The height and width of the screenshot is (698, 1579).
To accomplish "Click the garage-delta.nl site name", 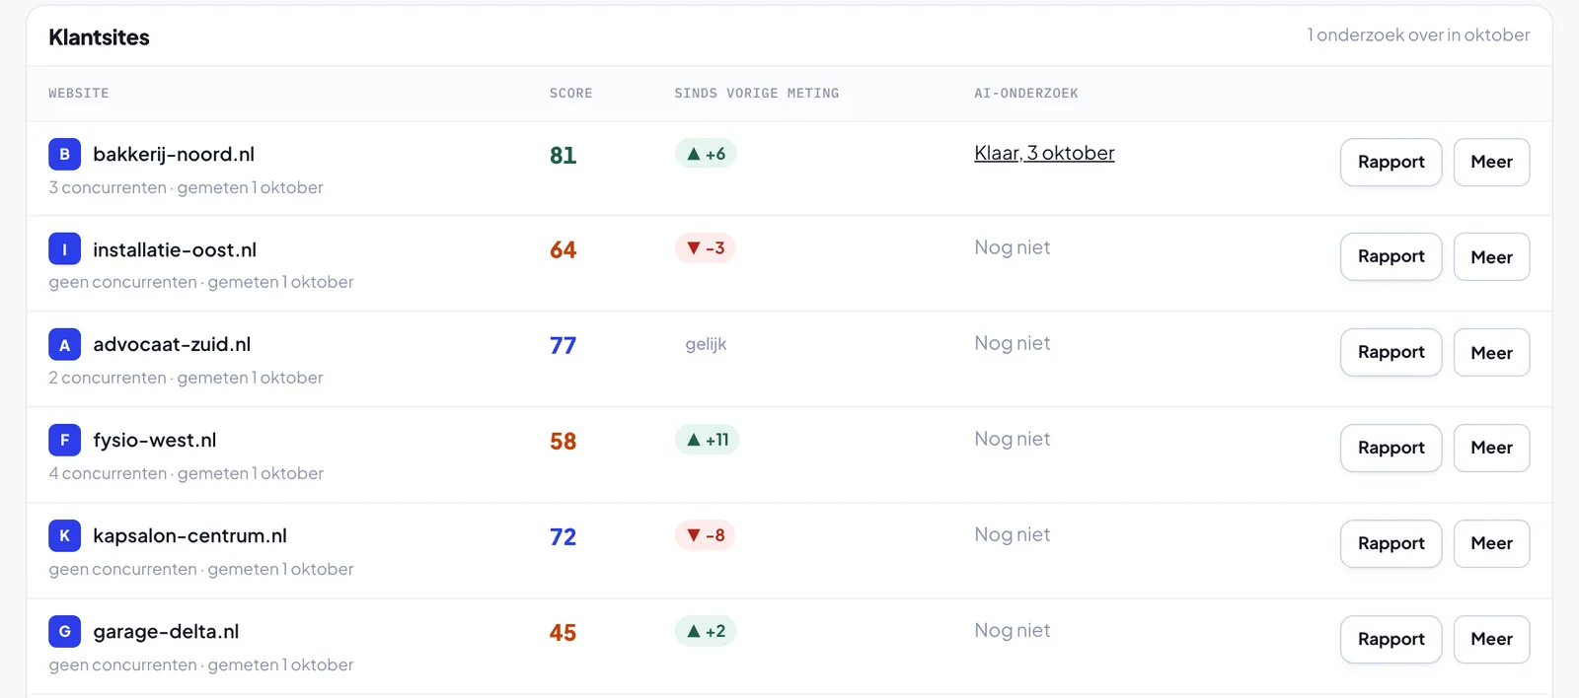I will click(166, 631).
